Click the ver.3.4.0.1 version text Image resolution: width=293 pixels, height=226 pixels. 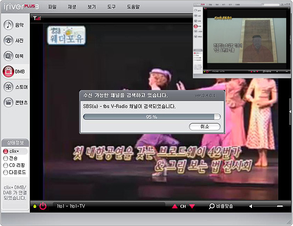point(205,95)
